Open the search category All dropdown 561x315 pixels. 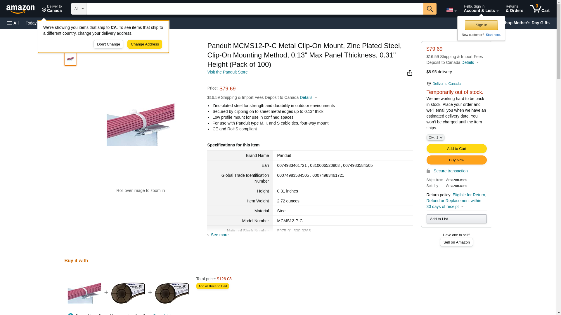(79, 9)
